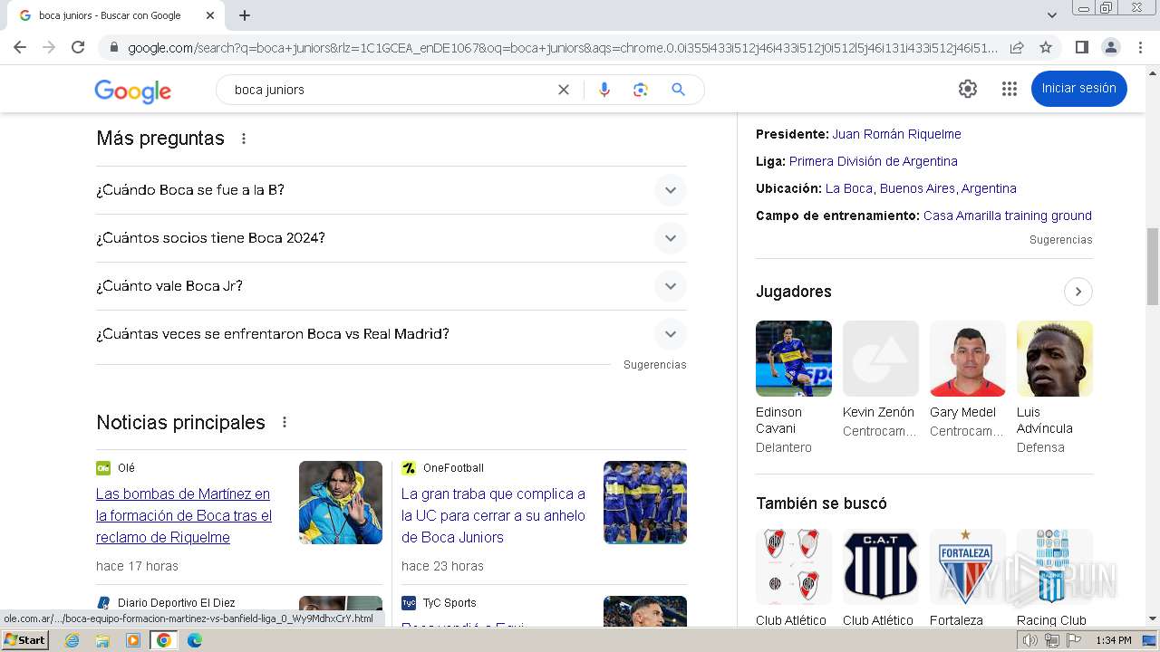Click the Chrome address bar
1160x652 pixels.
pyautogui.click(x=562, y=47)
